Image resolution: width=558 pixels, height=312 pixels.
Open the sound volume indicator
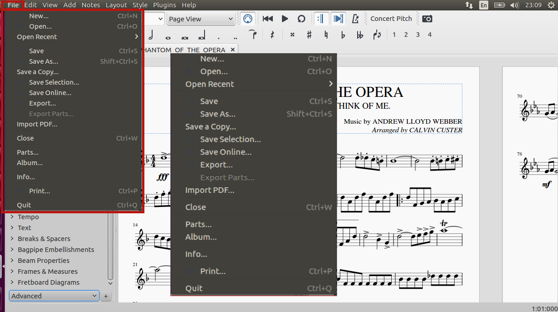[x=515, y=5]
